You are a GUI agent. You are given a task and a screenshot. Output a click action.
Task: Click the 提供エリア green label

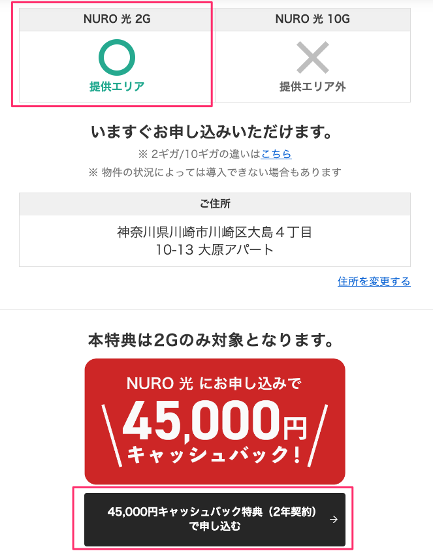[117, 86]
